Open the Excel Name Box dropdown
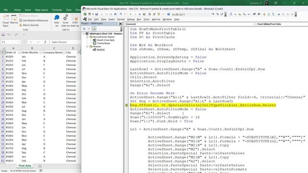308x173 pixels. coord(19,42)
